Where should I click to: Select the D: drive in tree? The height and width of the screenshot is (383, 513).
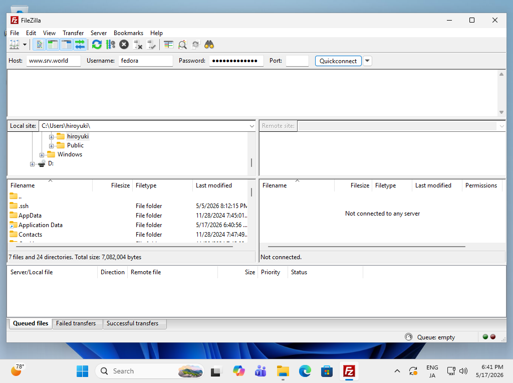[51, 163]
